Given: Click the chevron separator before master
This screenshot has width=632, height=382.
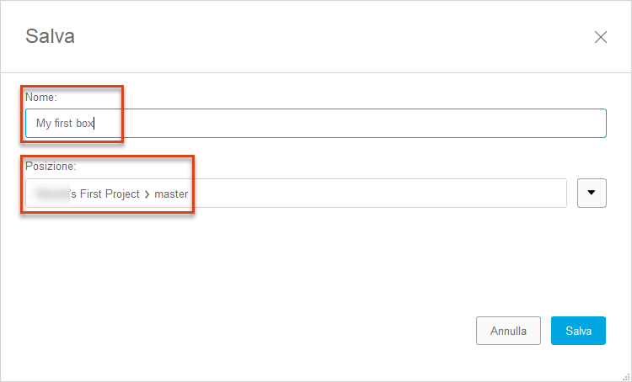Looking at the screenshot, I should (x=147, y=194).
